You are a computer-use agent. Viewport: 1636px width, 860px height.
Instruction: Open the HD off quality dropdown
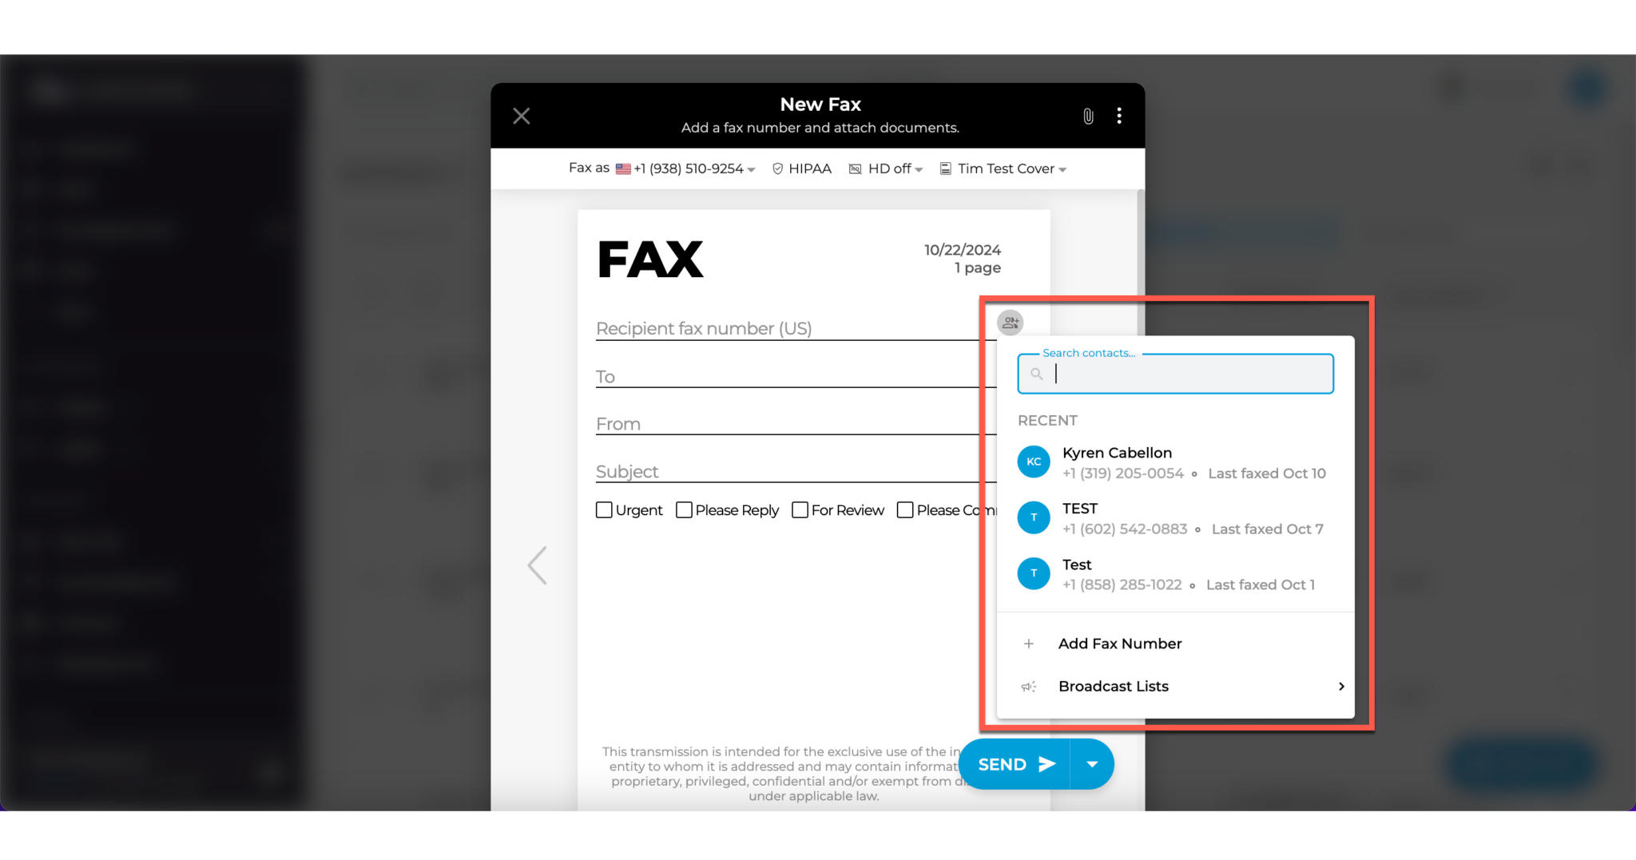(x=919, y=168)
